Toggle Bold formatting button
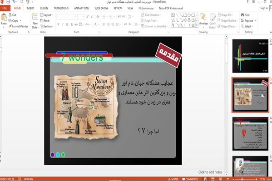 pos(59,24)
